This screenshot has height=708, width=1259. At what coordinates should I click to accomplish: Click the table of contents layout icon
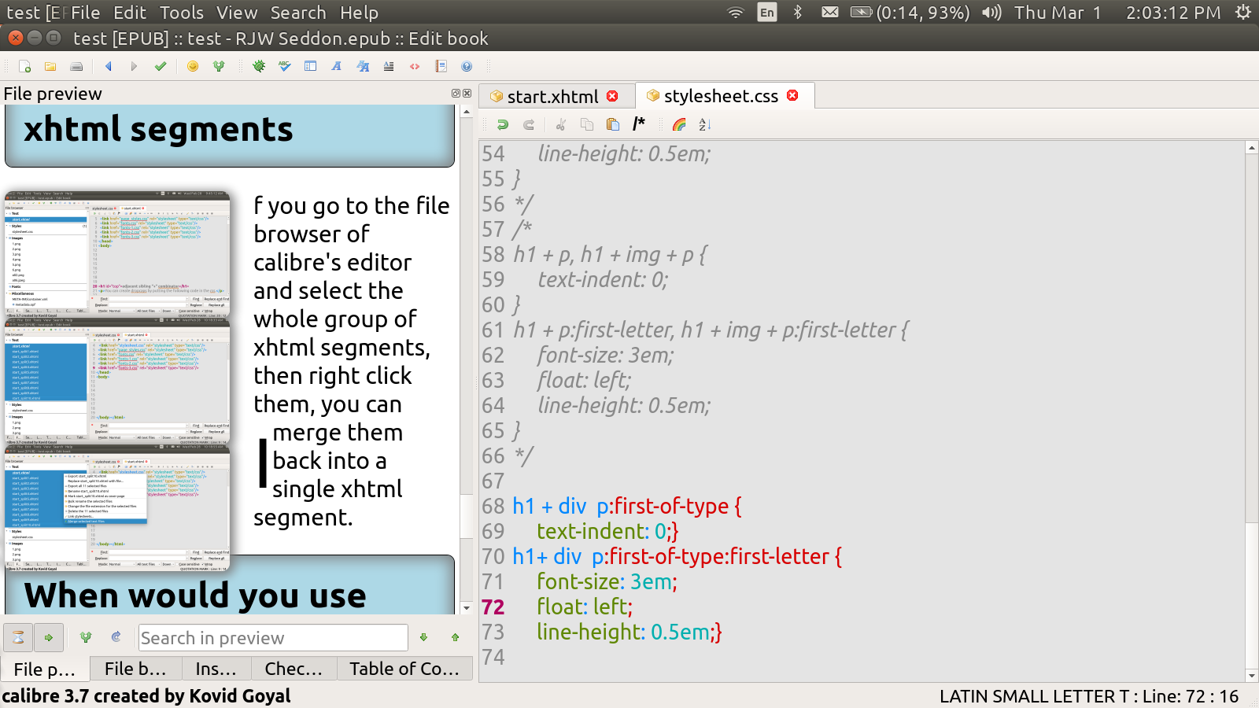pos(311,67)
